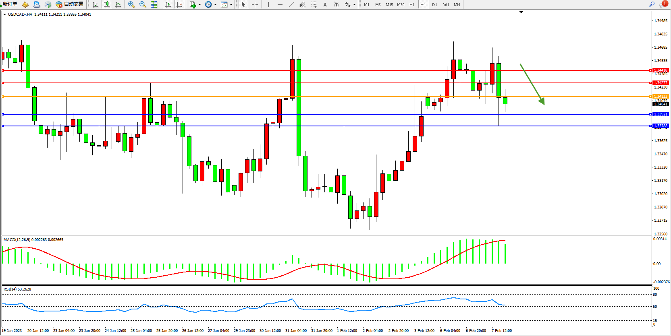This screenshot has height=336, width=671.
Task: Switch to the D1 timeframe
Action: (434, 5)
